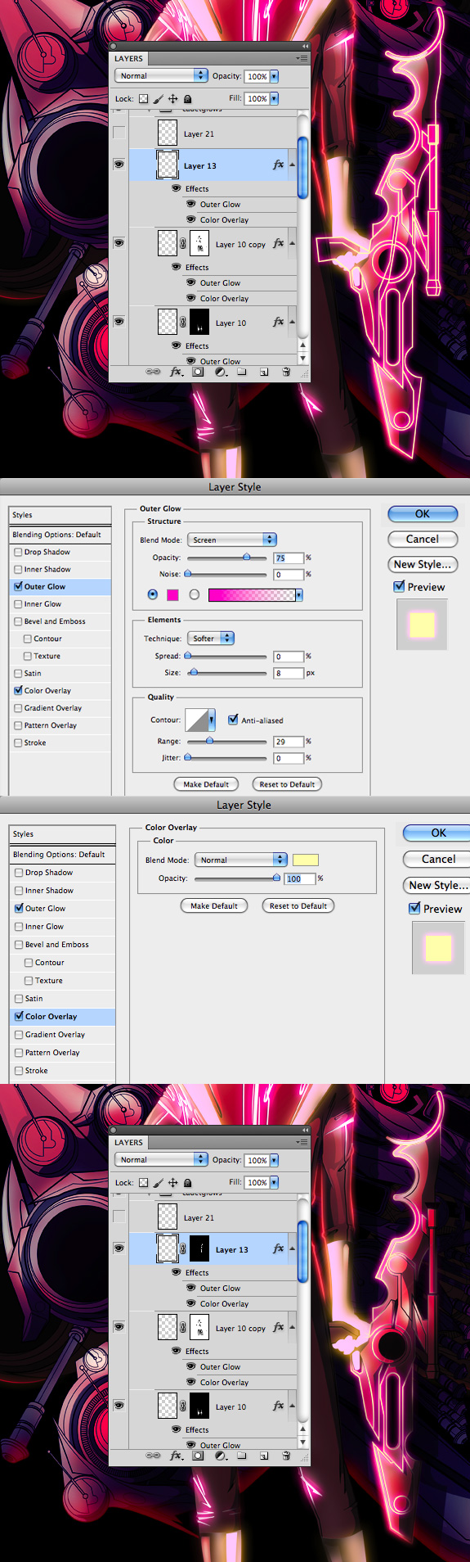470x1562 pixels.
Task: Click the magenta glow color swatch
Action: click(x=172, y=595)
